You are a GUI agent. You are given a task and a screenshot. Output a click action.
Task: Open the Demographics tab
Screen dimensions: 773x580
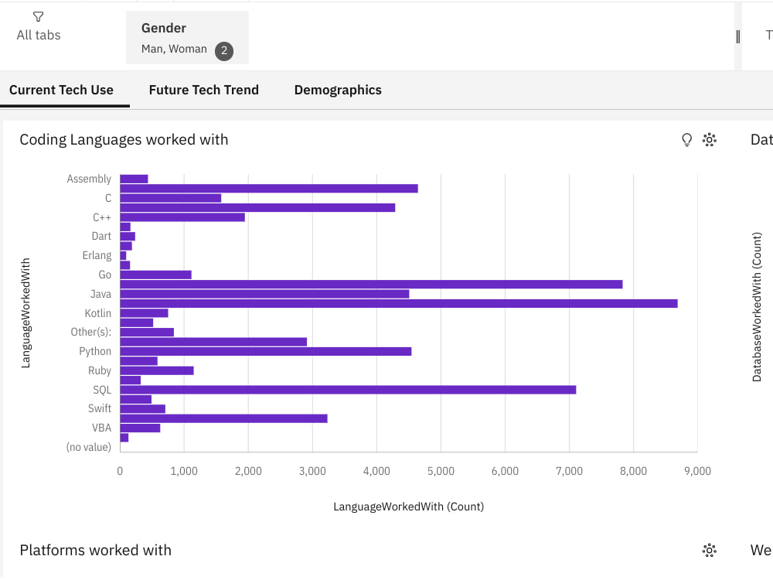pos(338,90)
